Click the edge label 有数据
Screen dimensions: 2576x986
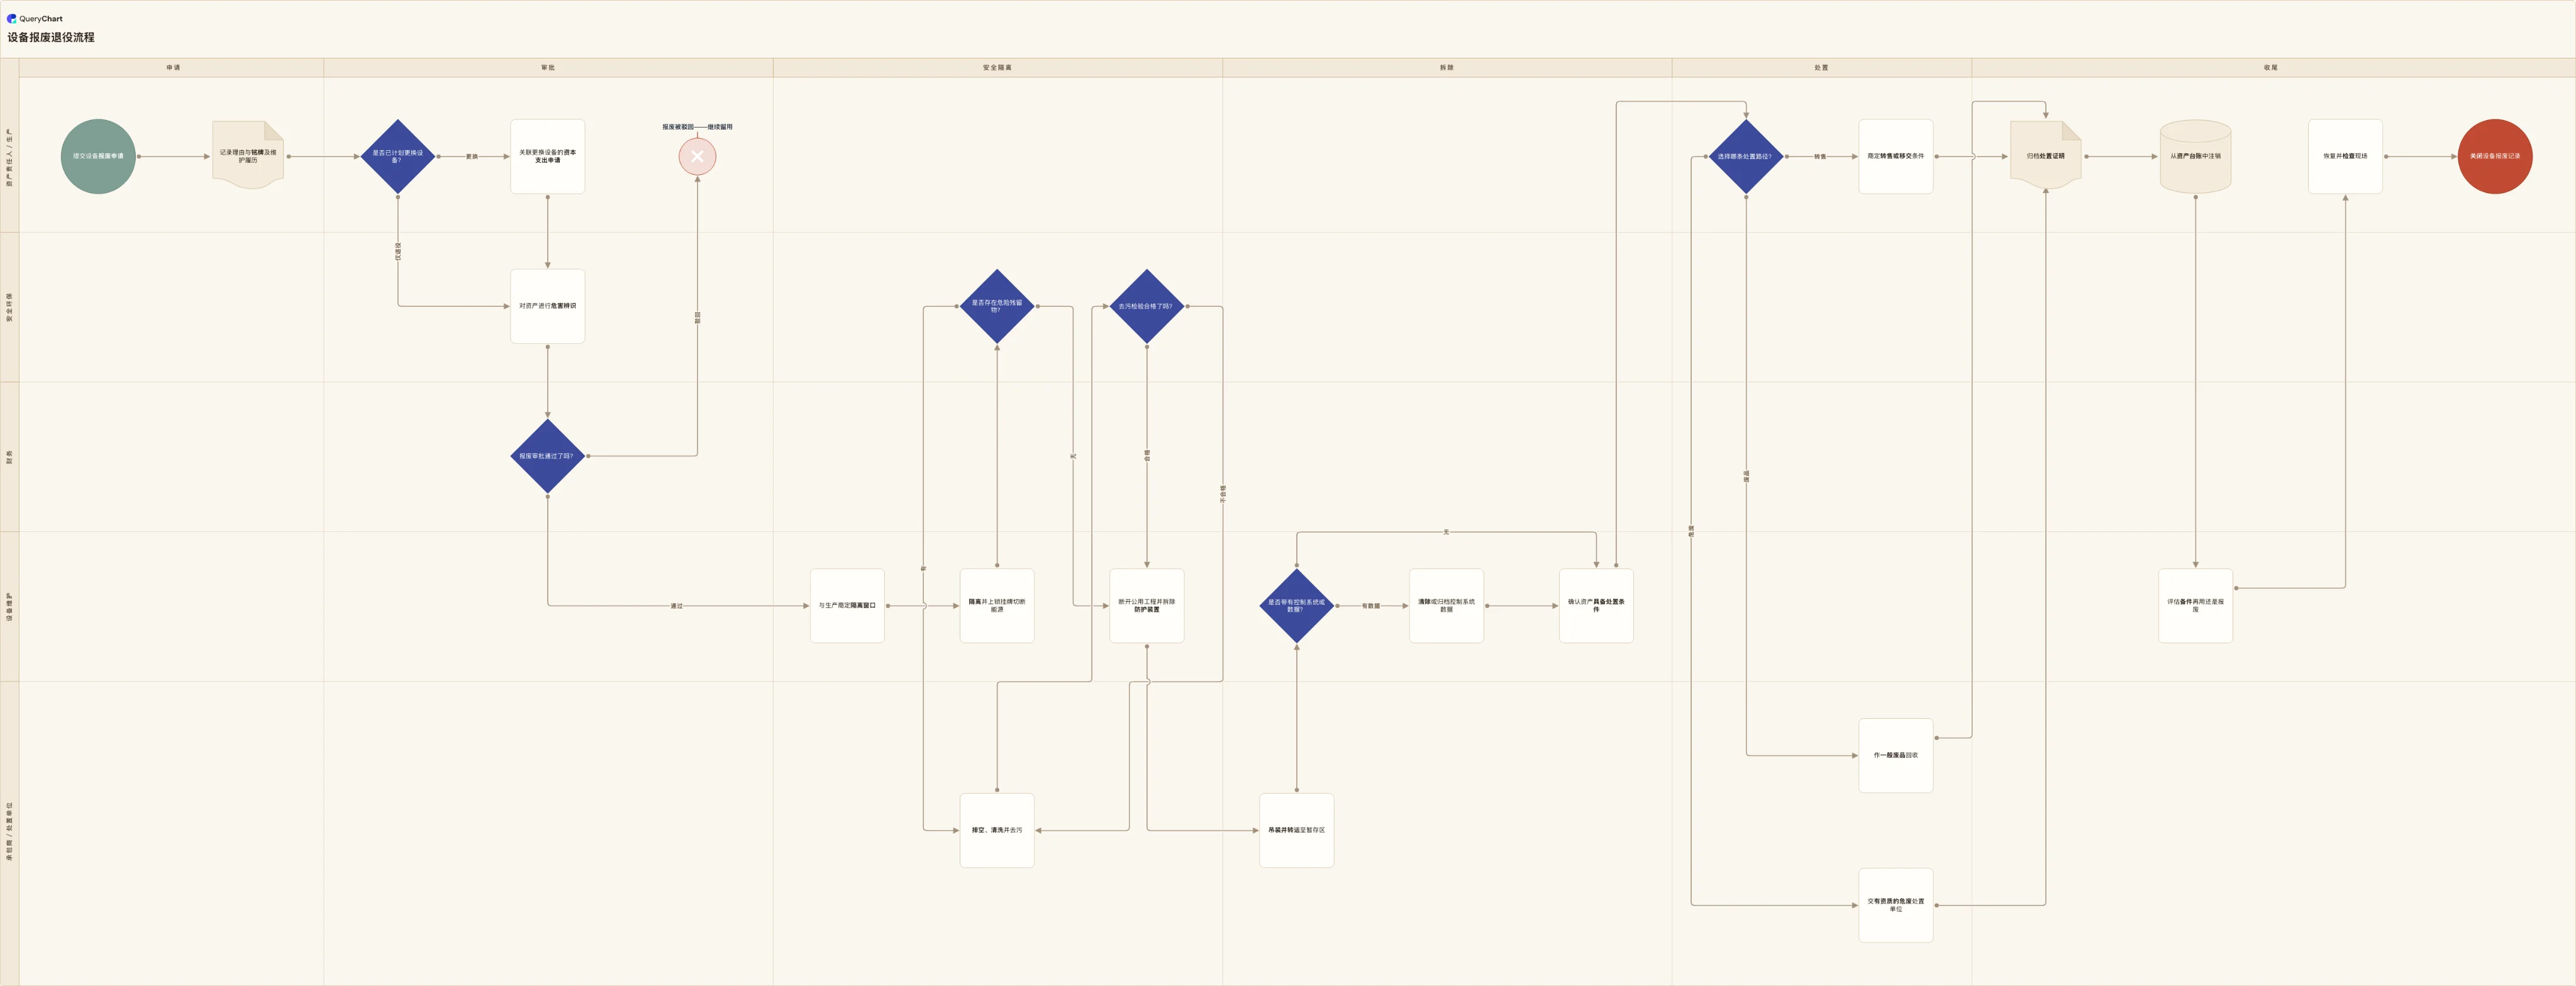(1371, 606)
